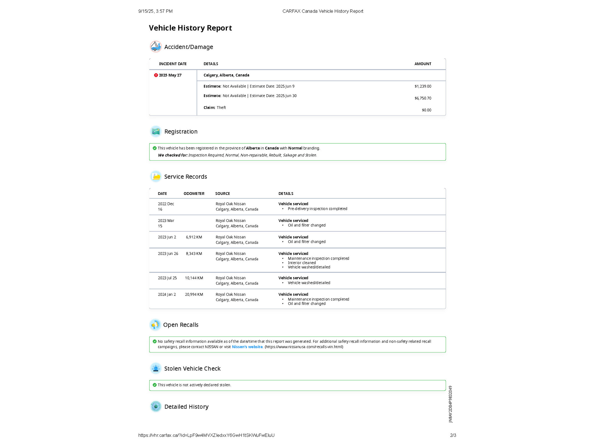Screen dimensions: 595x446
Task: Click the green checkmark in the Open Recalls notice
Action: coord(155,341)
